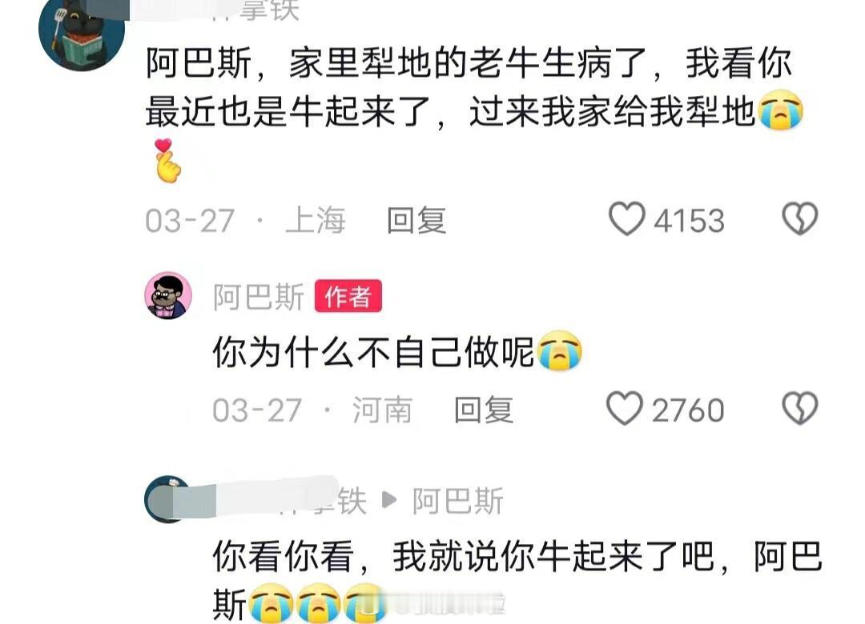Select reply text 你为什么不自己做呢

click(x=373, y=352)
